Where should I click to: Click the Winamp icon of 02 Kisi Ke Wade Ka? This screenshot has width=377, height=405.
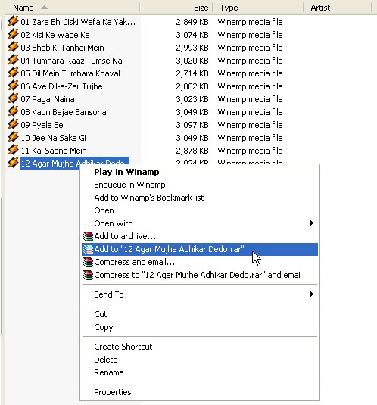click(x=13, y=34)
